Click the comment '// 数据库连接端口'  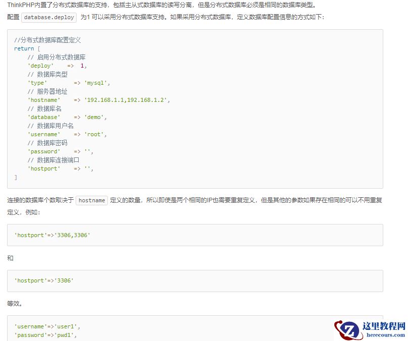click(x=53, y=160)
